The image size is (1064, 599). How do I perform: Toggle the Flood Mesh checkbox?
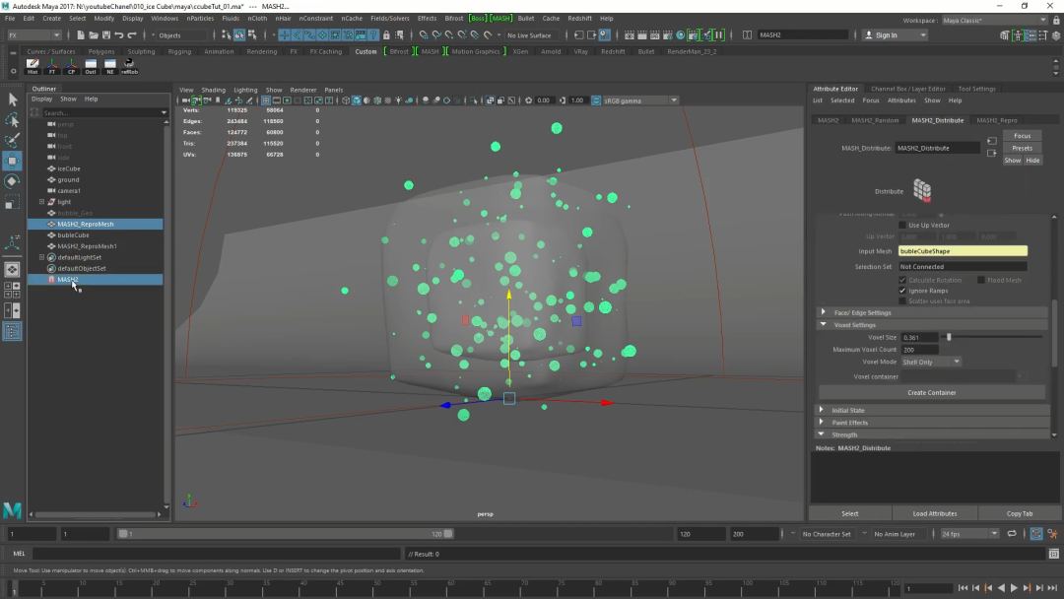coord(981,280)
